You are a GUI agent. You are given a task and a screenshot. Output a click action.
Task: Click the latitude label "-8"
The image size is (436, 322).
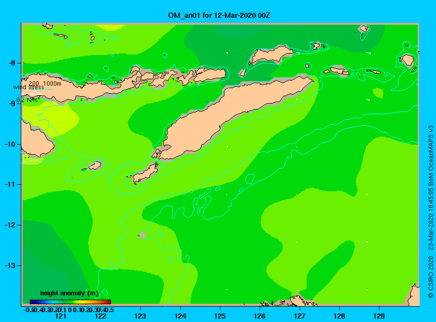coord(12,63)
